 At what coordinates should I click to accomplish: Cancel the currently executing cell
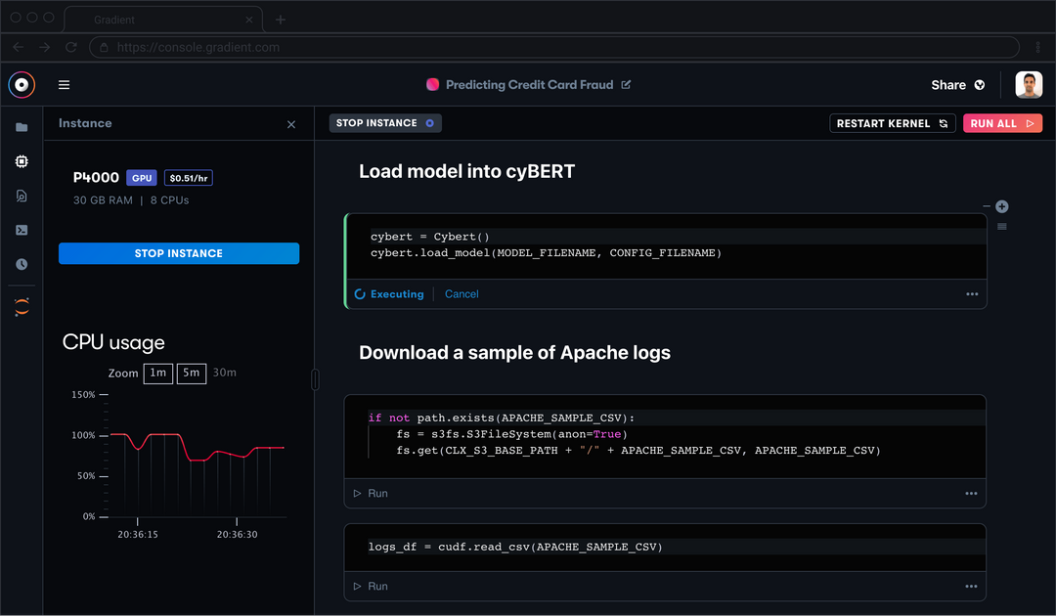[461, 293]
